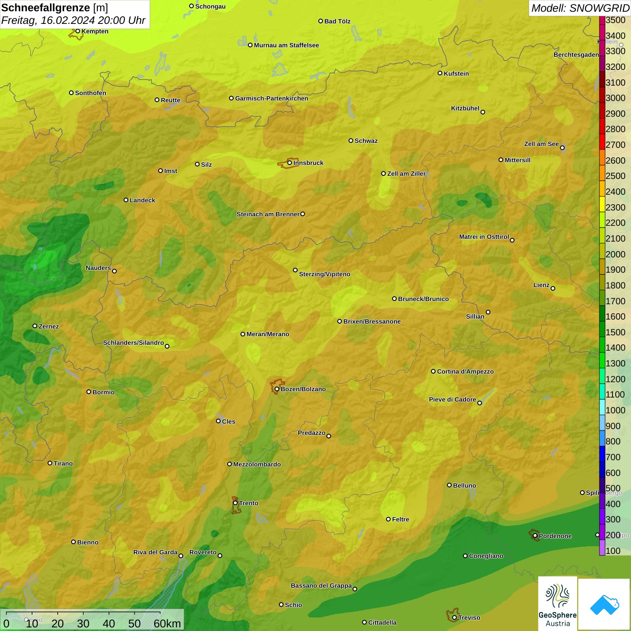The image size is (631, 631).
Task: Click the Modell: SNOWGRID label
Action: (x=580, y=8)
